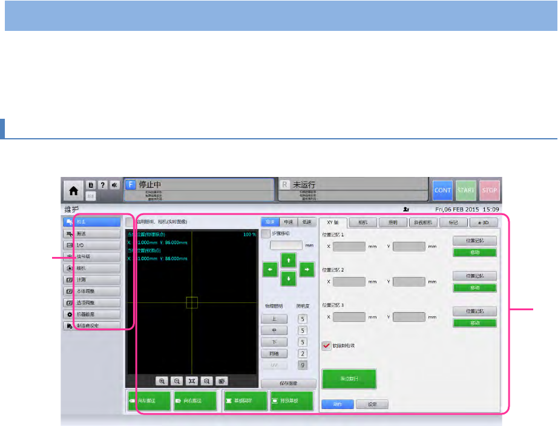
Task: Click the fit-to-view icon below camera image
Action: tap(191, 381)
